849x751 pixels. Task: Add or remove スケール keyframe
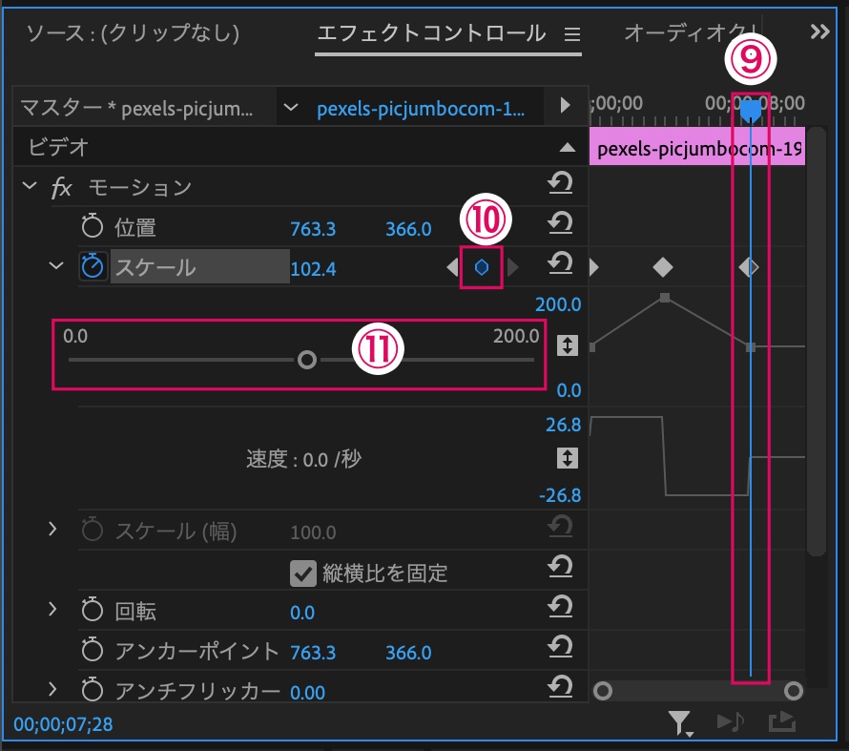[x=482, y=267]
